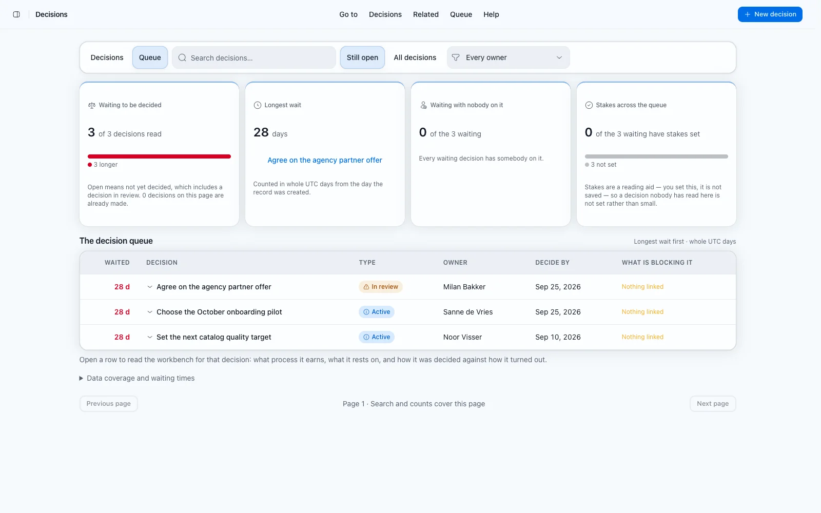Toggle the sidebar panel icon
821x513 pixels.
(x=16, y=14)
